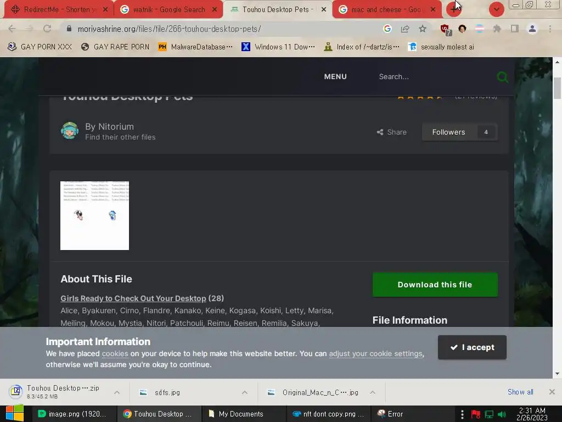Close the Touhou Desktop Pets tab
The image size is (562, 422).
[324, 9]
